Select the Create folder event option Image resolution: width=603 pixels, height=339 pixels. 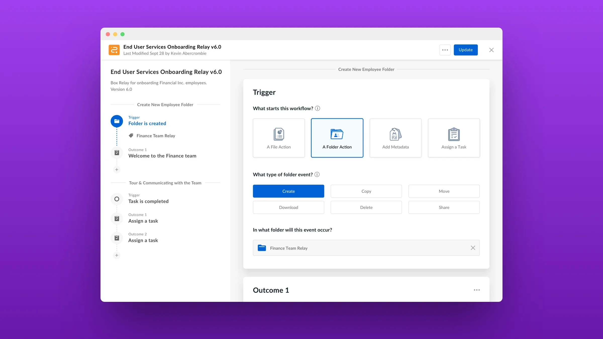click(x=288, y=191)
